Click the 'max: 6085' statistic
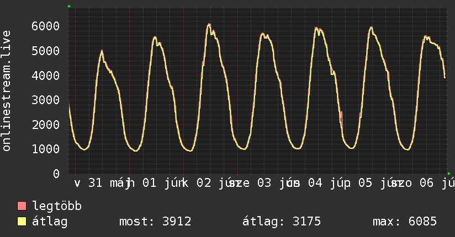The width and height of the screenshot is (455, 237). [405, 222]
